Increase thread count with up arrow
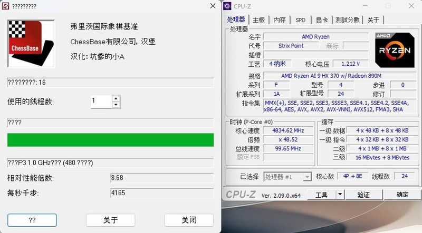The width and height of the screenshot is (422, 233). coord(116,98)
